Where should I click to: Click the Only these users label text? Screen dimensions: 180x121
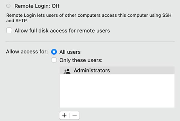[x=81, y=60]
